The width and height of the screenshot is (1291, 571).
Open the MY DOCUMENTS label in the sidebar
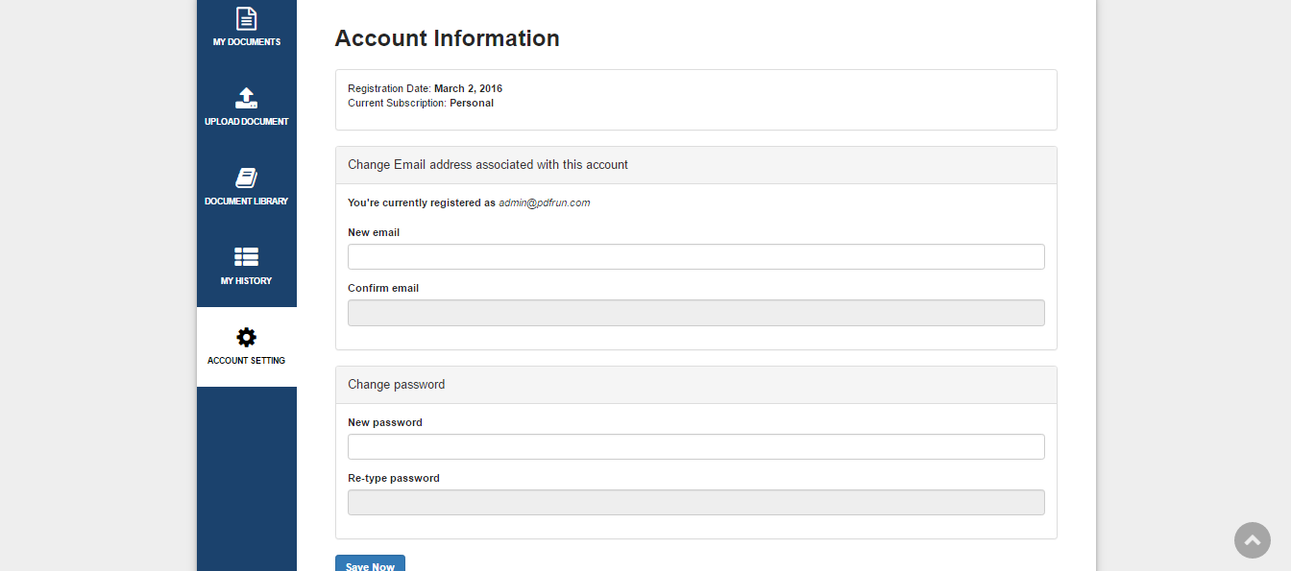tap(247, 42)
